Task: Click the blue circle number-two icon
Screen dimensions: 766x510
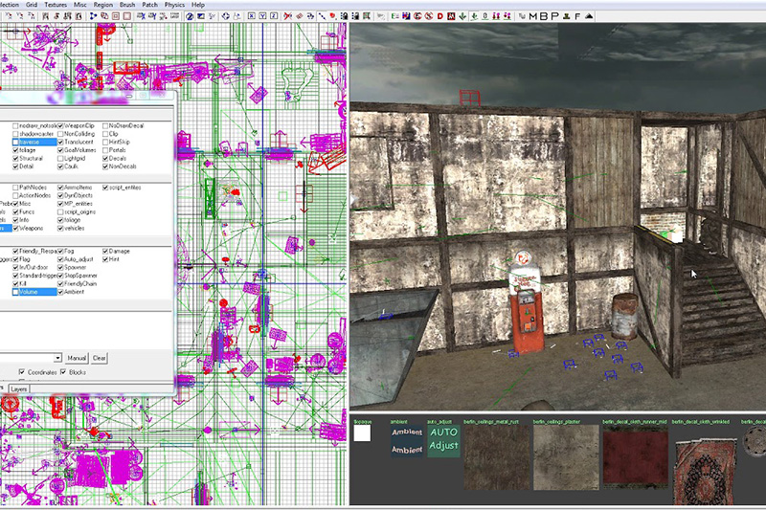Action: click(x=190, y=16)
